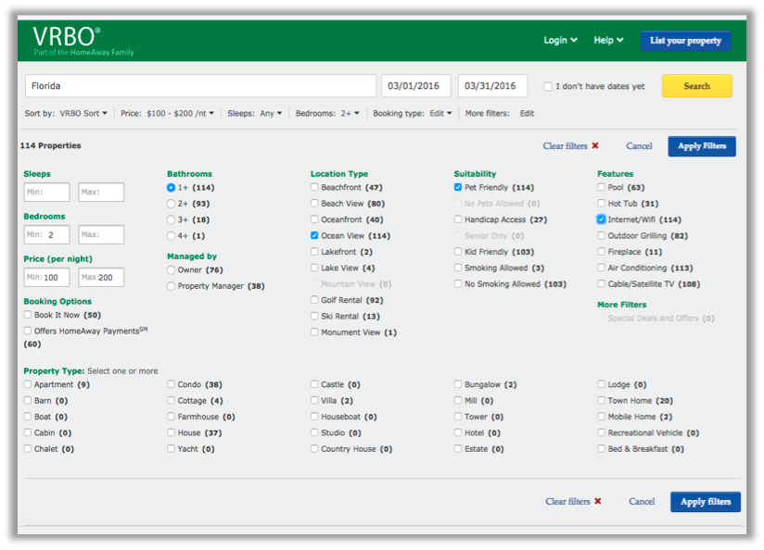Click List your property button
Image resolution: width=764 pixels, height=550 pixels.
pos(685,41)
